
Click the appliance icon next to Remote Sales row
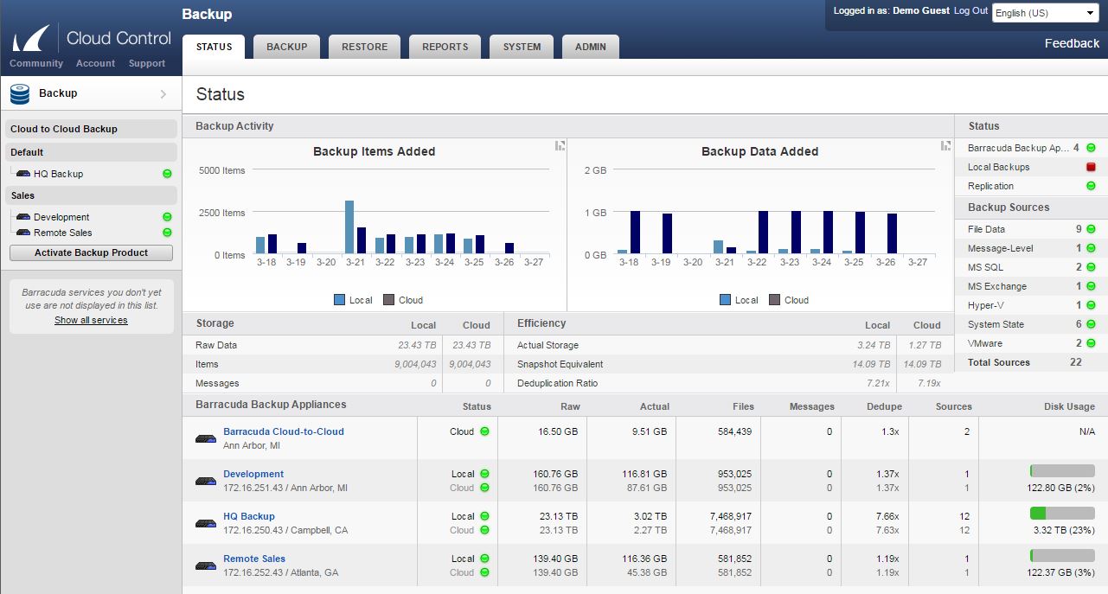click(x=206, y=565)
